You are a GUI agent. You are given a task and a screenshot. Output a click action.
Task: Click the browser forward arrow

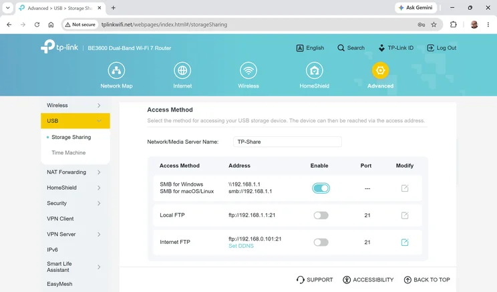coord(23,25)
